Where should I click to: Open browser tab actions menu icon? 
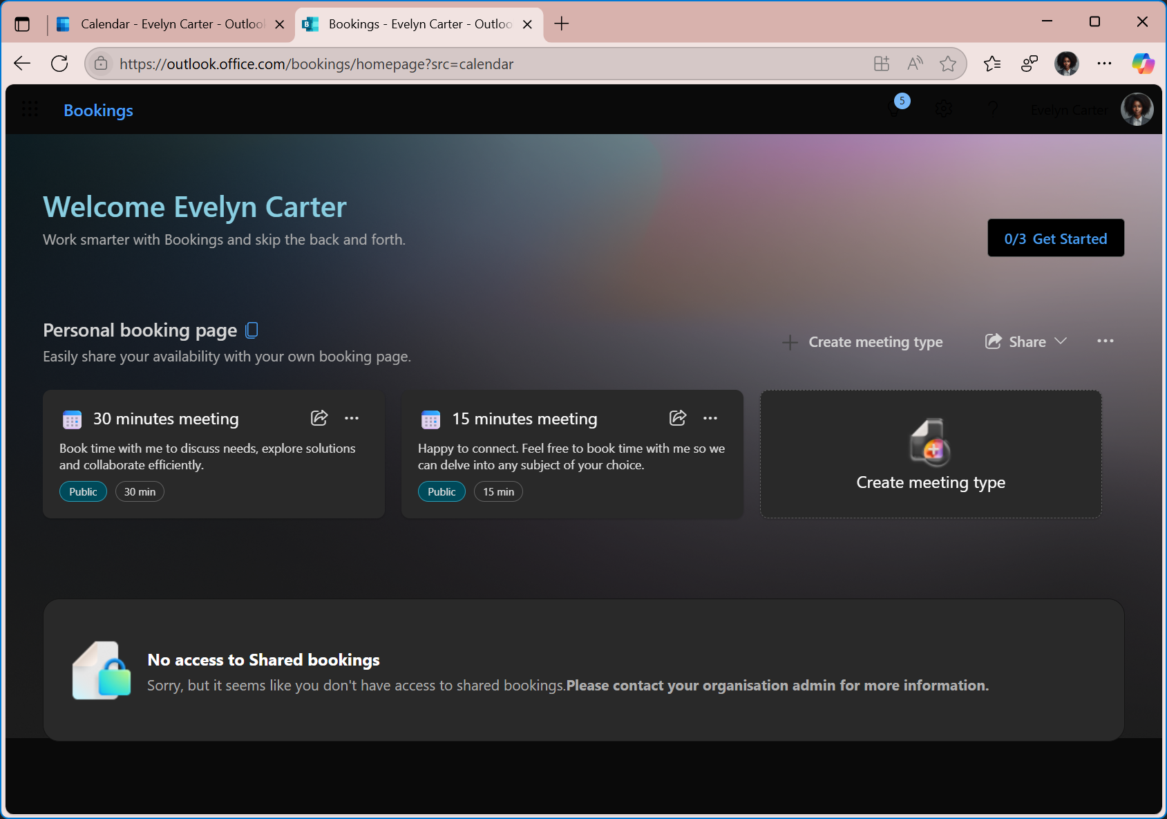coord(22,24)
